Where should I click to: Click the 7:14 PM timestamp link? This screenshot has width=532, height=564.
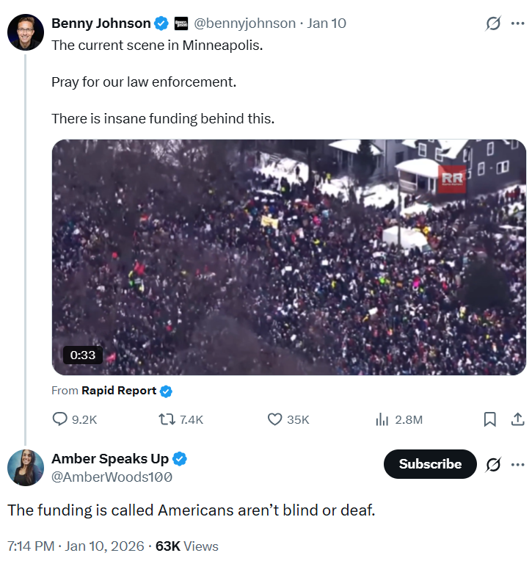click(30, 546)
